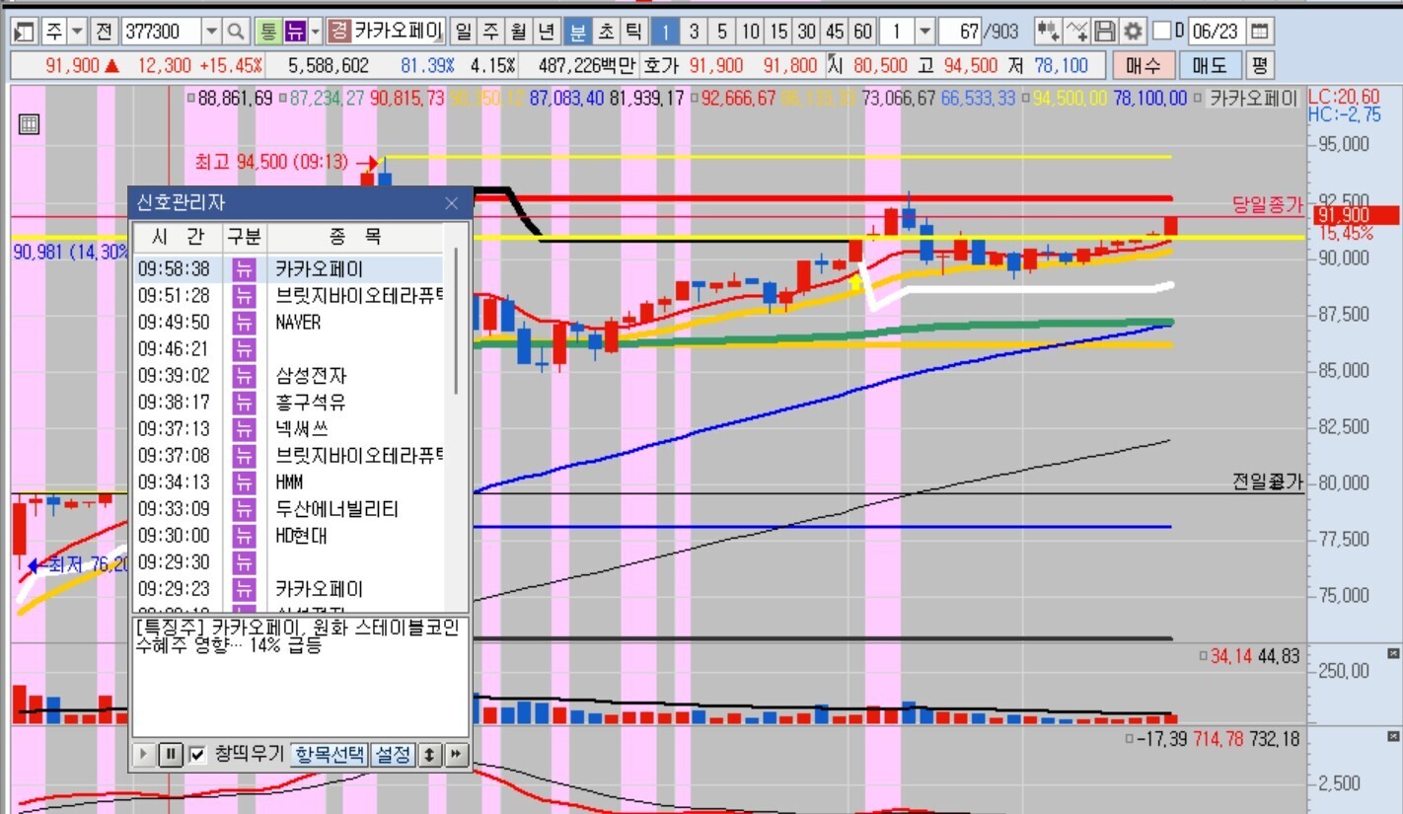Click the brown 경 icon beside stock name
The image size is (1403, 814).
click(339, 32)
